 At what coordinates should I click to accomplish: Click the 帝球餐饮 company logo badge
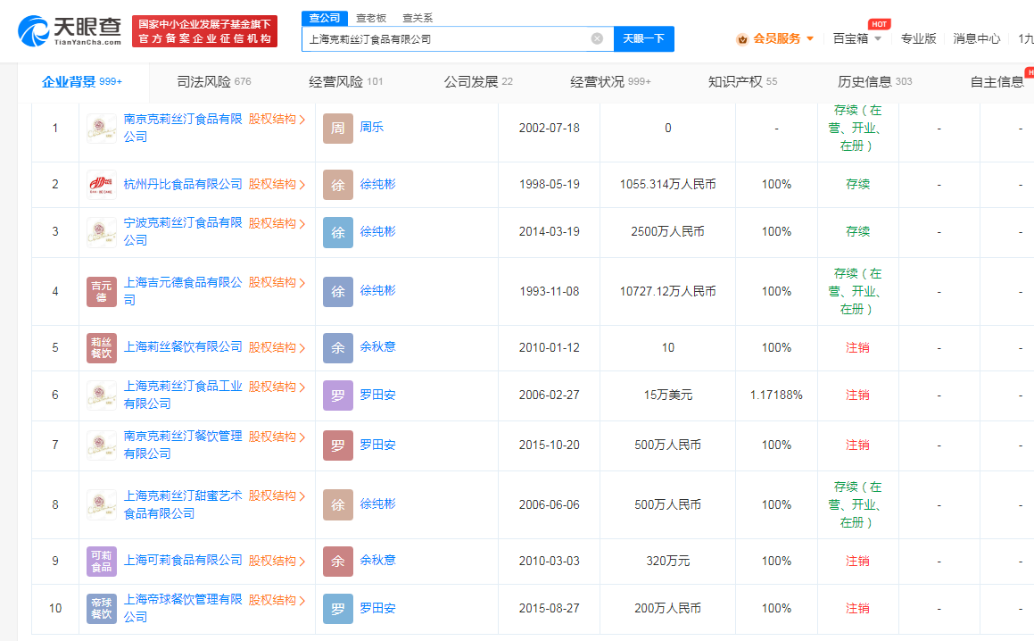point(102,608)
